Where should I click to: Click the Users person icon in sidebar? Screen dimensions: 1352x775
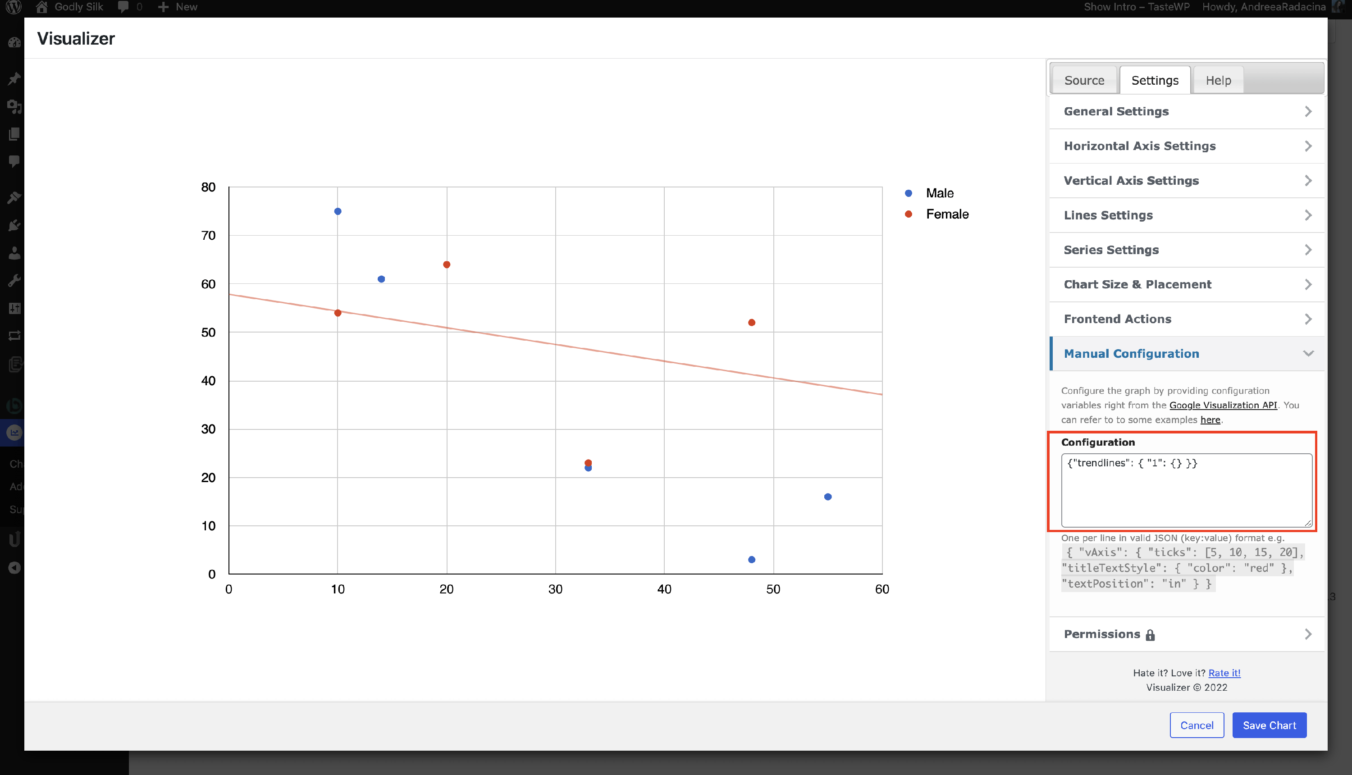[x=14, y=253]
